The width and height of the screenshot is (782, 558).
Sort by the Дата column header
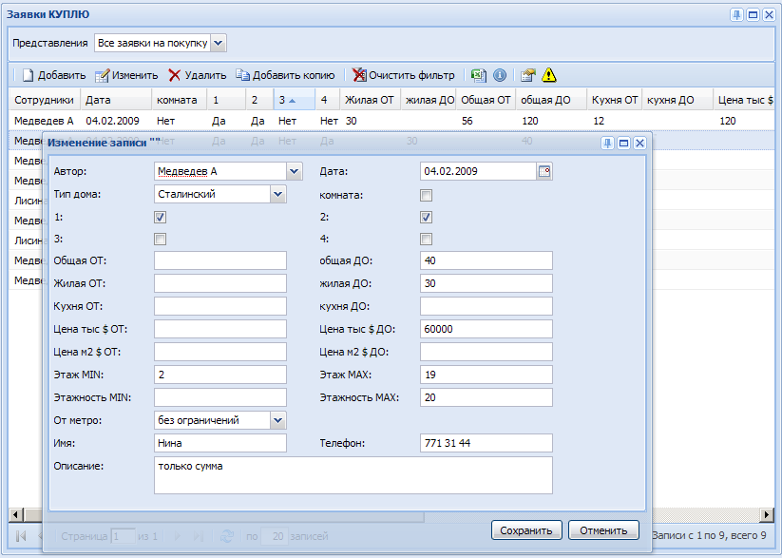point(116,100)
